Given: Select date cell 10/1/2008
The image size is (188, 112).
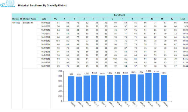Looking at the screenshot, I should coord(46,23).
